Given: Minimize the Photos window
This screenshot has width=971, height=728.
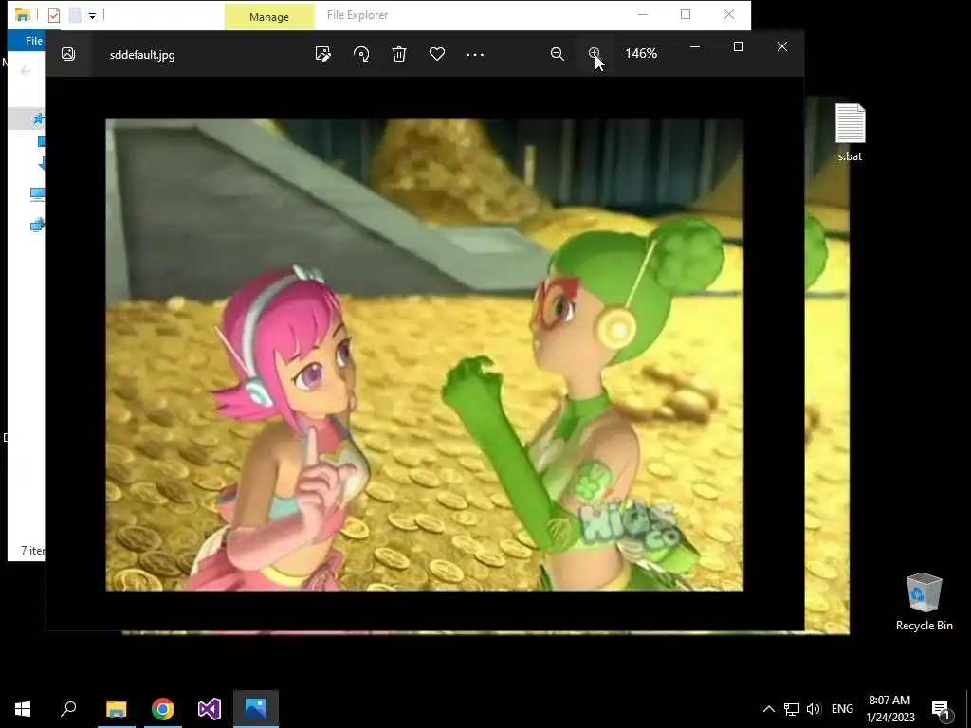Looking at the screenshot, I should pos(695,47).
